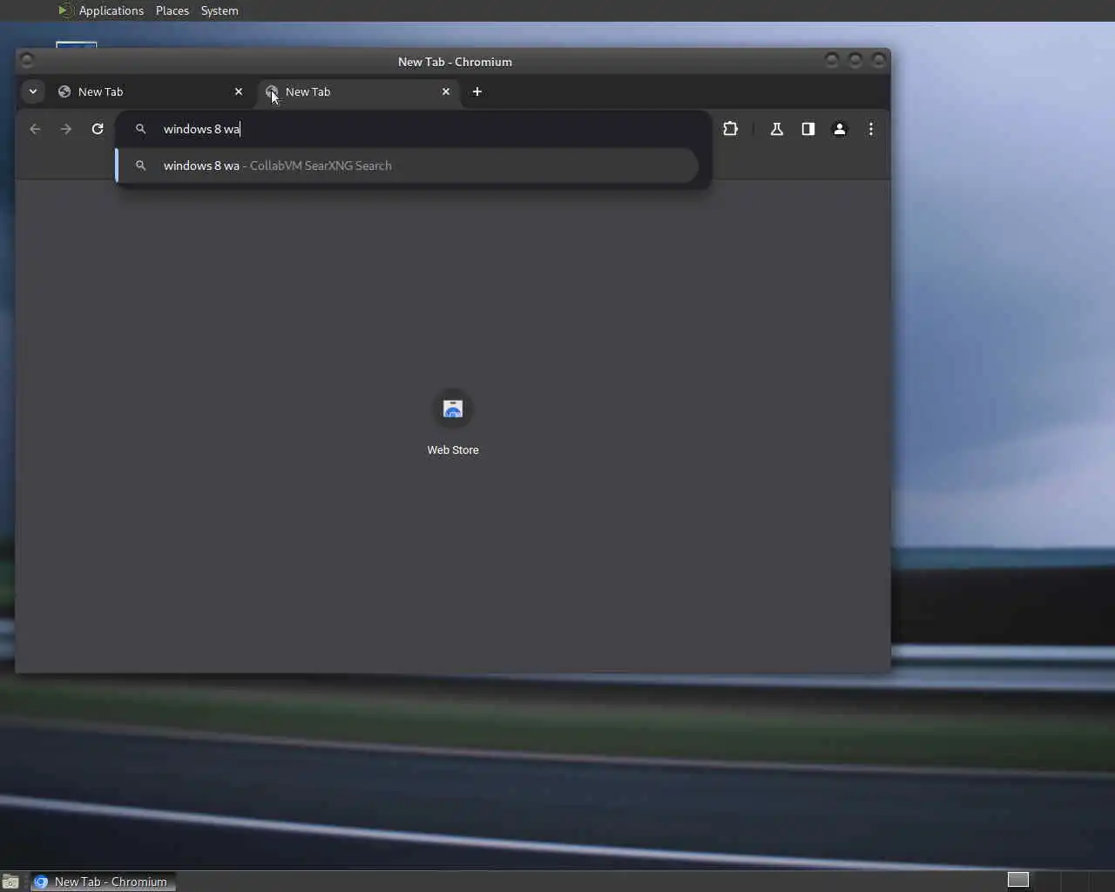Open the Extensions puzzle icon
The width and height of the screenshot is (1115, 892).
coord(730,129)
